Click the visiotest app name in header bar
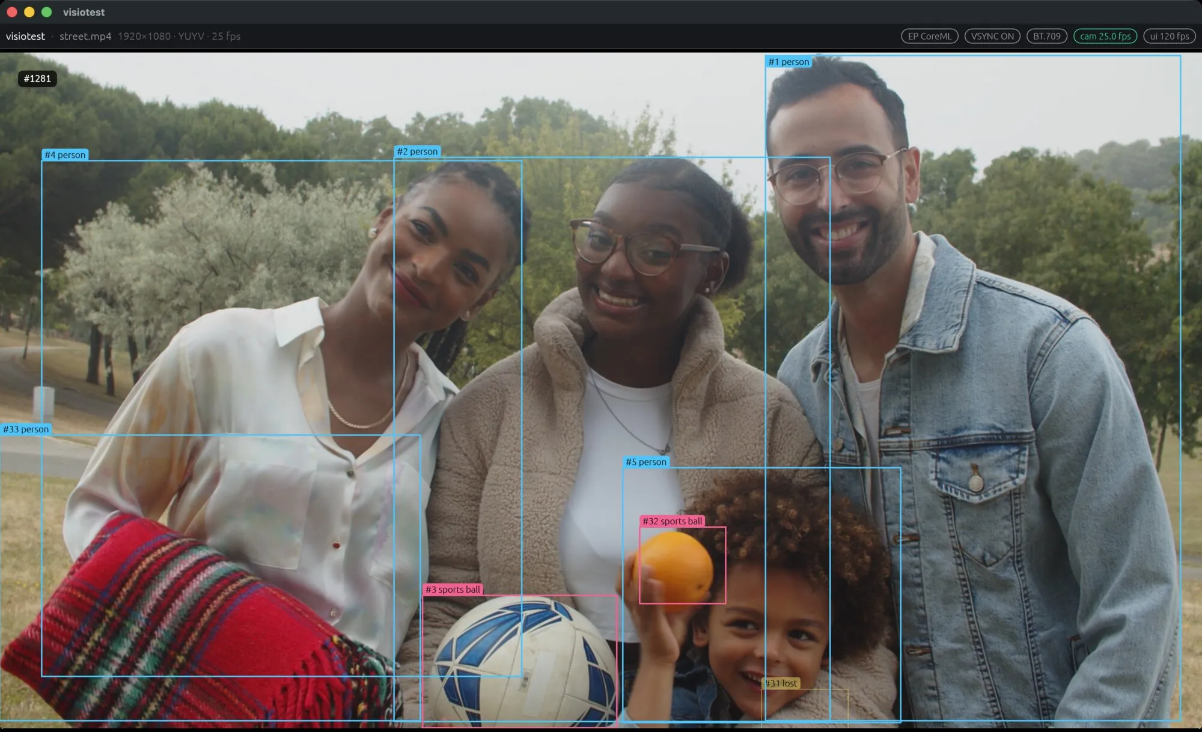 click(25, 36)
